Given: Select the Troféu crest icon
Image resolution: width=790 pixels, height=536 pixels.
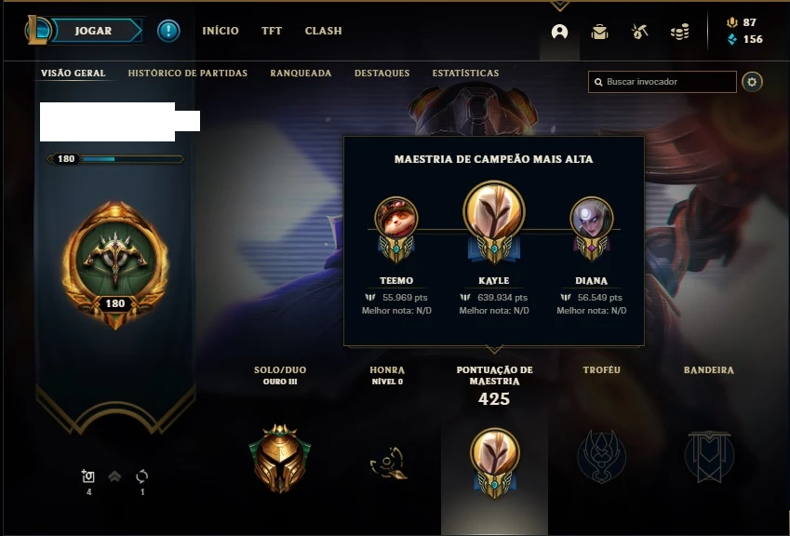Looking at the screenshot, I should [601, 456].
